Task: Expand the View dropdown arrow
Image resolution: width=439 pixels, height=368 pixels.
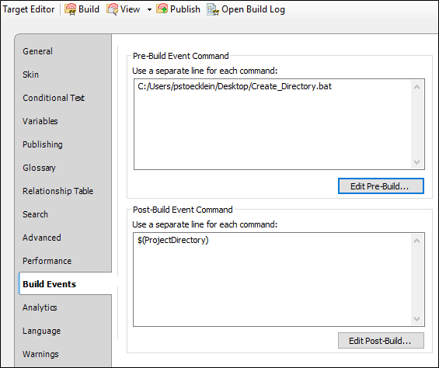Action: click(x=149, y=10)
